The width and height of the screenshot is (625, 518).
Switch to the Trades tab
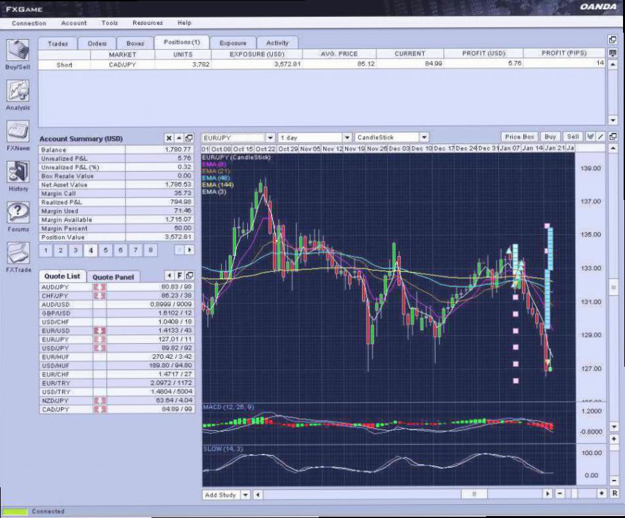tap(58, 43)
